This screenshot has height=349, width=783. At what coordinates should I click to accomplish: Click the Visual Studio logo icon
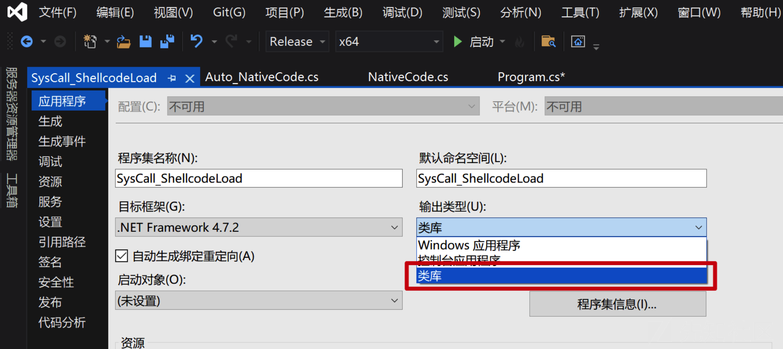point(18,12)
